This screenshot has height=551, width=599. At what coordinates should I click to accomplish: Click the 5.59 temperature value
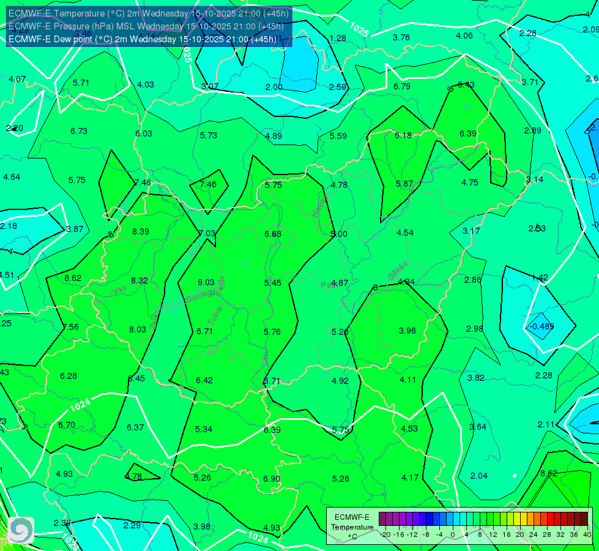coord(338,136)
